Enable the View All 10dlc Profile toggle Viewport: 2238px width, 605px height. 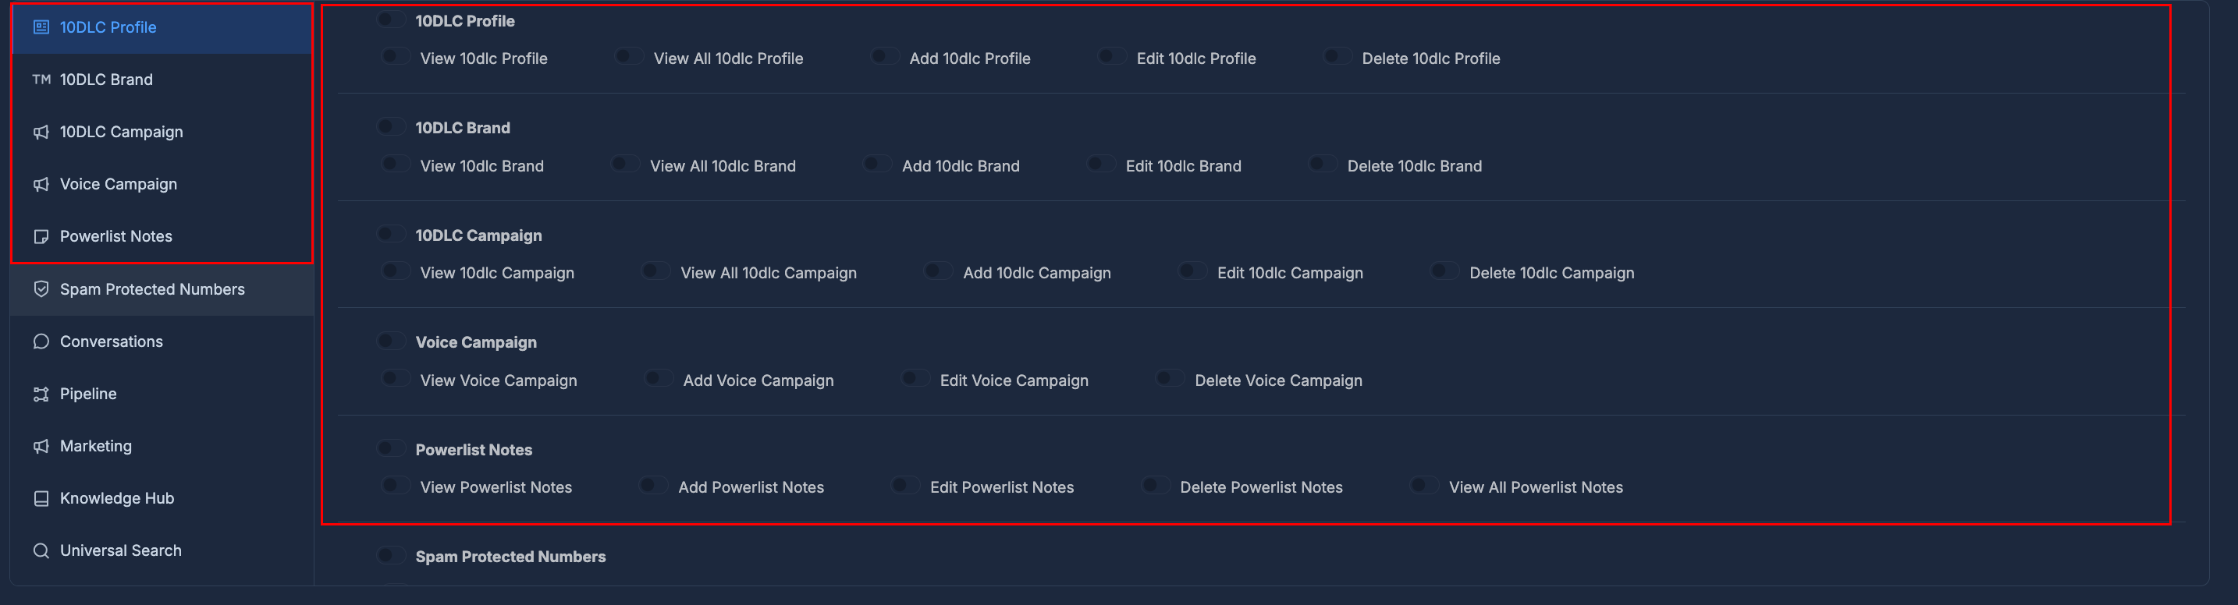point(627,55)
